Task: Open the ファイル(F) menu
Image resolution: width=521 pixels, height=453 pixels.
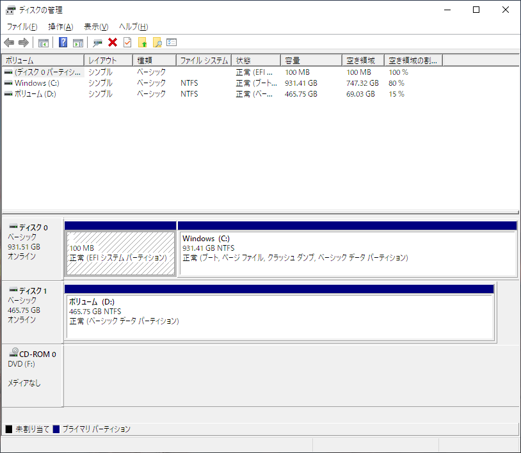Action: click(x=22, y=27)
